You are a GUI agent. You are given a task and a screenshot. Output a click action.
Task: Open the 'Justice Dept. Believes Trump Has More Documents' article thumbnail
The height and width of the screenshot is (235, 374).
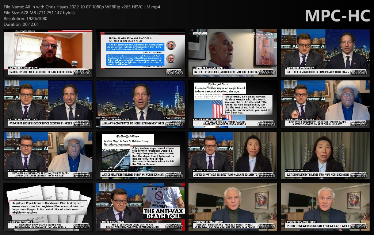point(141,155)
